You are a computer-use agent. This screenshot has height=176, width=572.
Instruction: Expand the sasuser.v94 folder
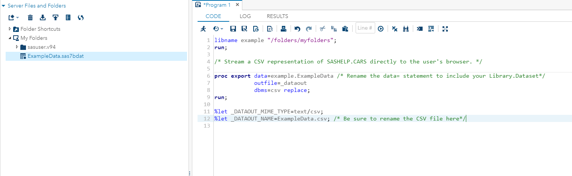(x=17, y=47)
